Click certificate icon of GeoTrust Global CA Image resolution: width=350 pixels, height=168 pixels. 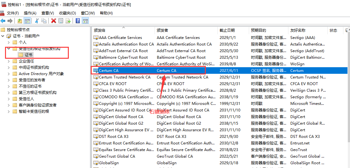click(x=96, y=156)
